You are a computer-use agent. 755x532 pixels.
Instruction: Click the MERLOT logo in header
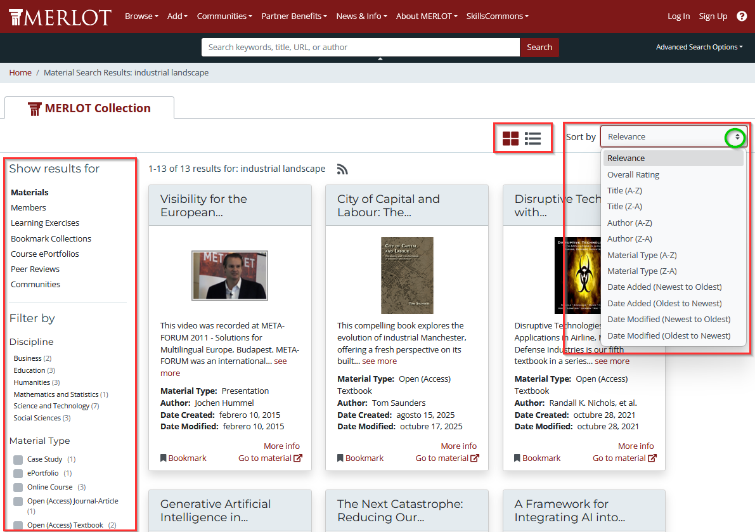coord(60,17)
